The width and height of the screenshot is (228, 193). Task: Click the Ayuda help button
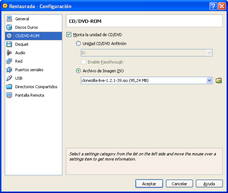tap(209, 184)
